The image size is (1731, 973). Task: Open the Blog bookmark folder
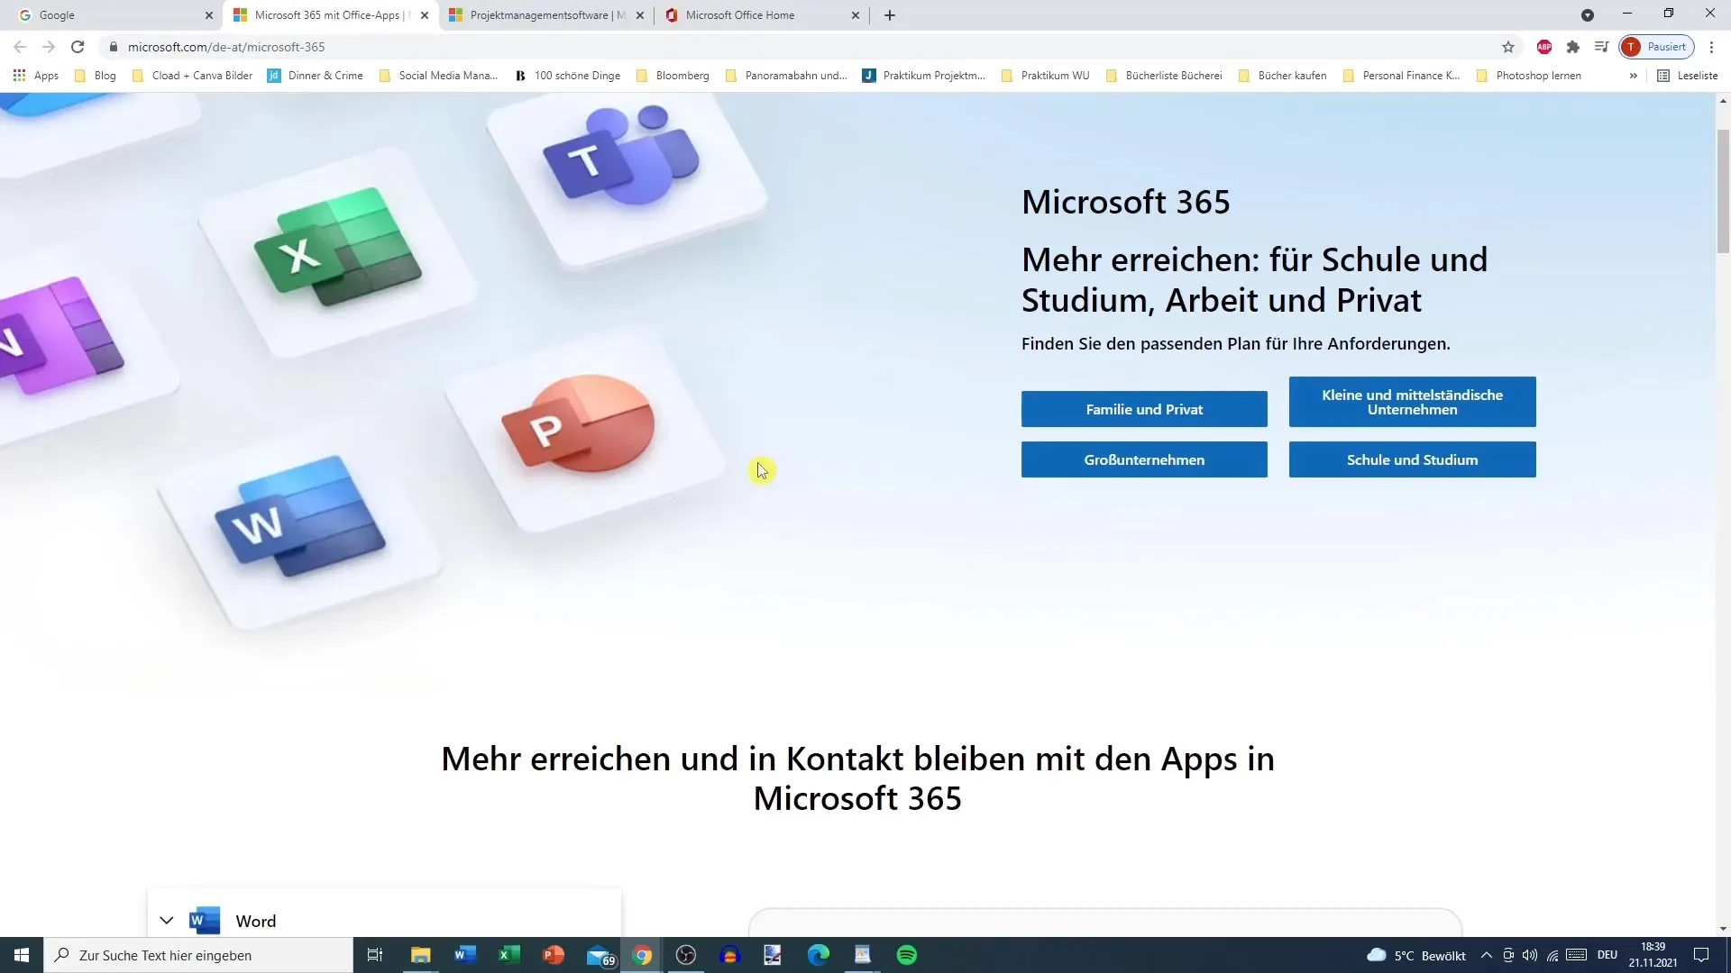(95, 76)
